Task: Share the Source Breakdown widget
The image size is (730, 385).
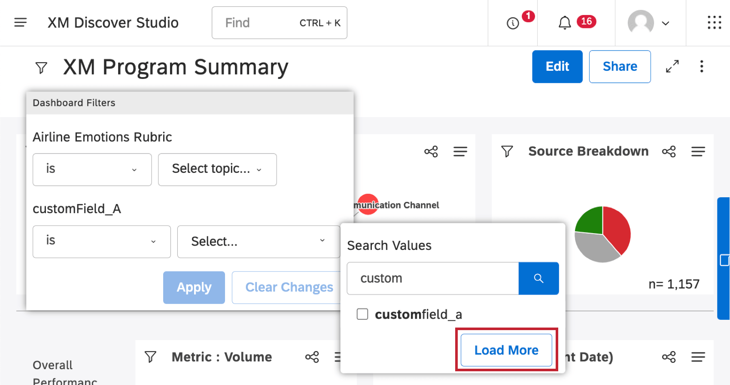Action: pos(669,151)
